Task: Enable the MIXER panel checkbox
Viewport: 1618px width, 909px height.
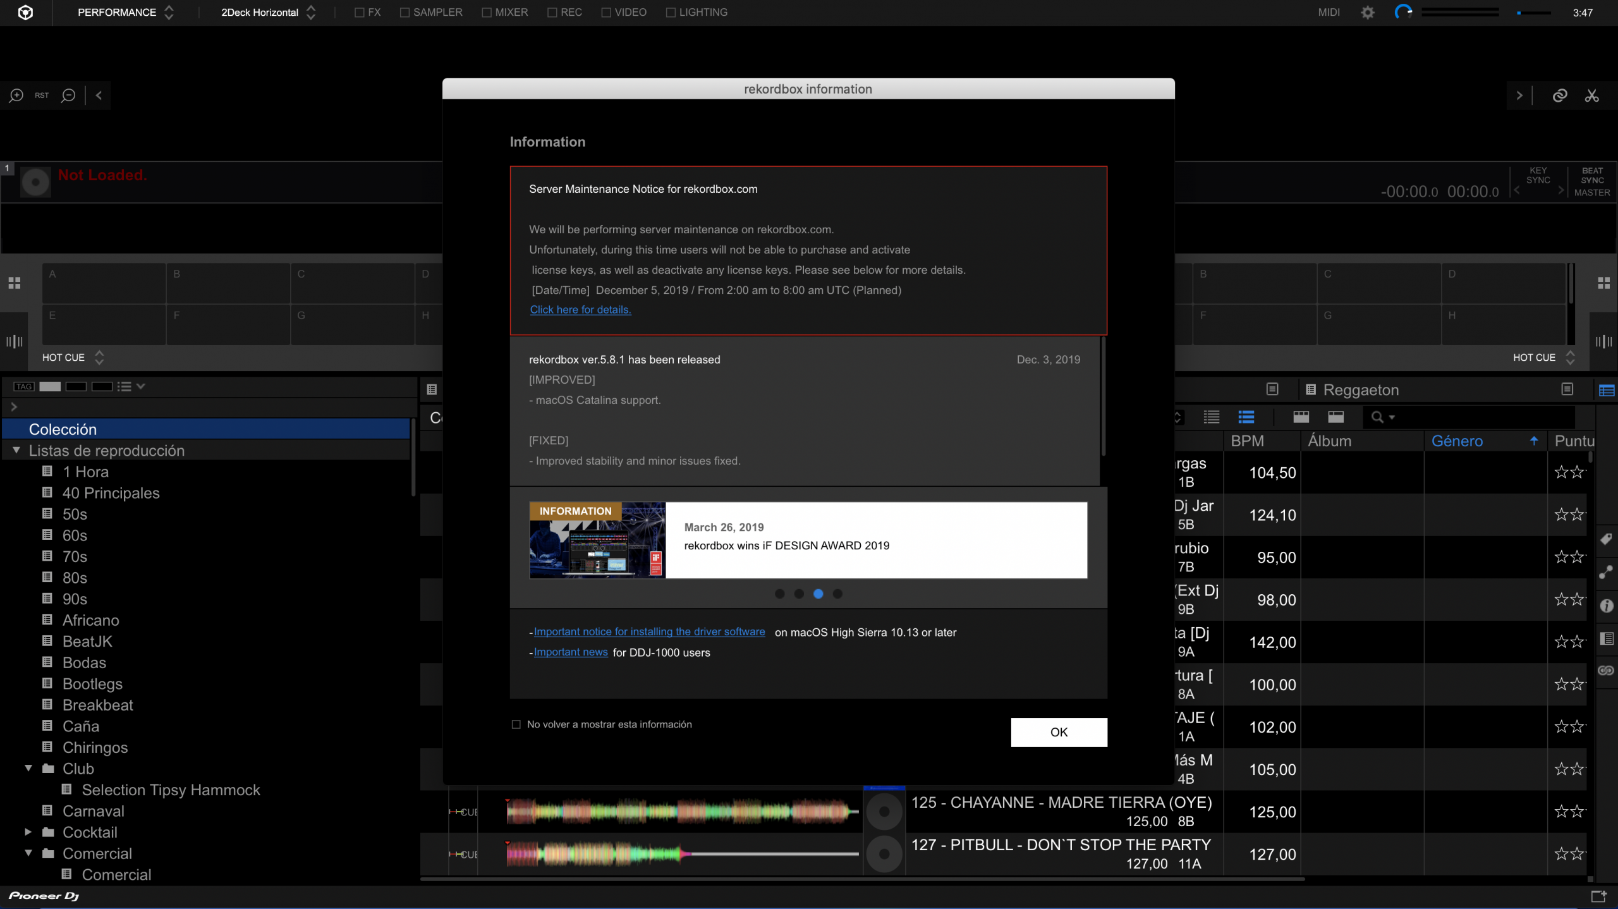Action: coord(487,13)
